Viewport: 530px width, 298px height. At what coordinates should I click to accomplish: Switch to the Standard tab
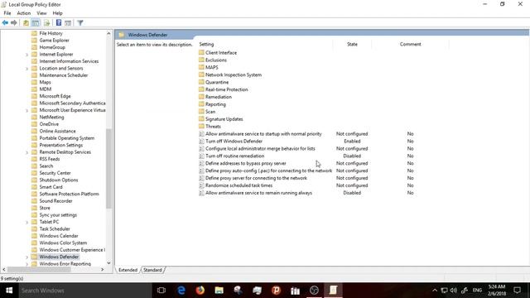[x=152, y=270]
